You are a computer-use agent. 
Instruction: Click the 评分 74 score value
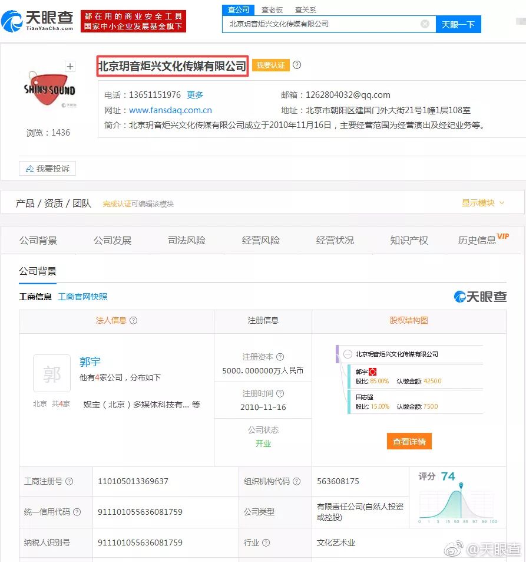448,476
